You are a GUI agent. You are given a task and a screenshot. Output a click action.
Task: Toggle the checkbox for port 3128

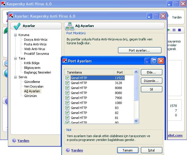click(x=68, y=83)
